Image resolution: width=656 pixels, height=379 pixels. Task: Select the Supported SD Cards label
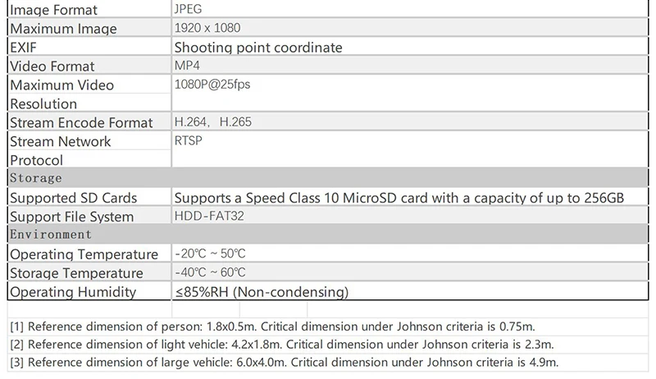pos(74,198)
